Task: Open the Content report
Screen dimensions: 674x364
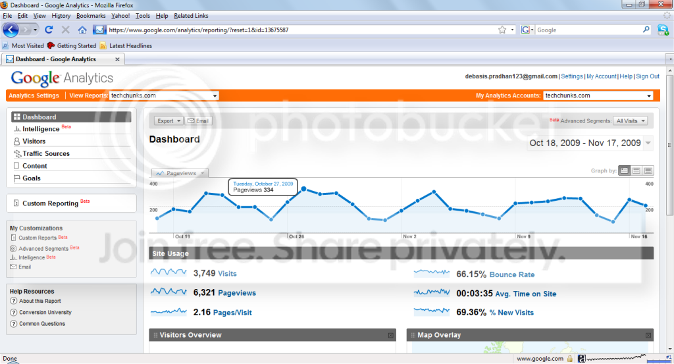Action: [35, 166]
